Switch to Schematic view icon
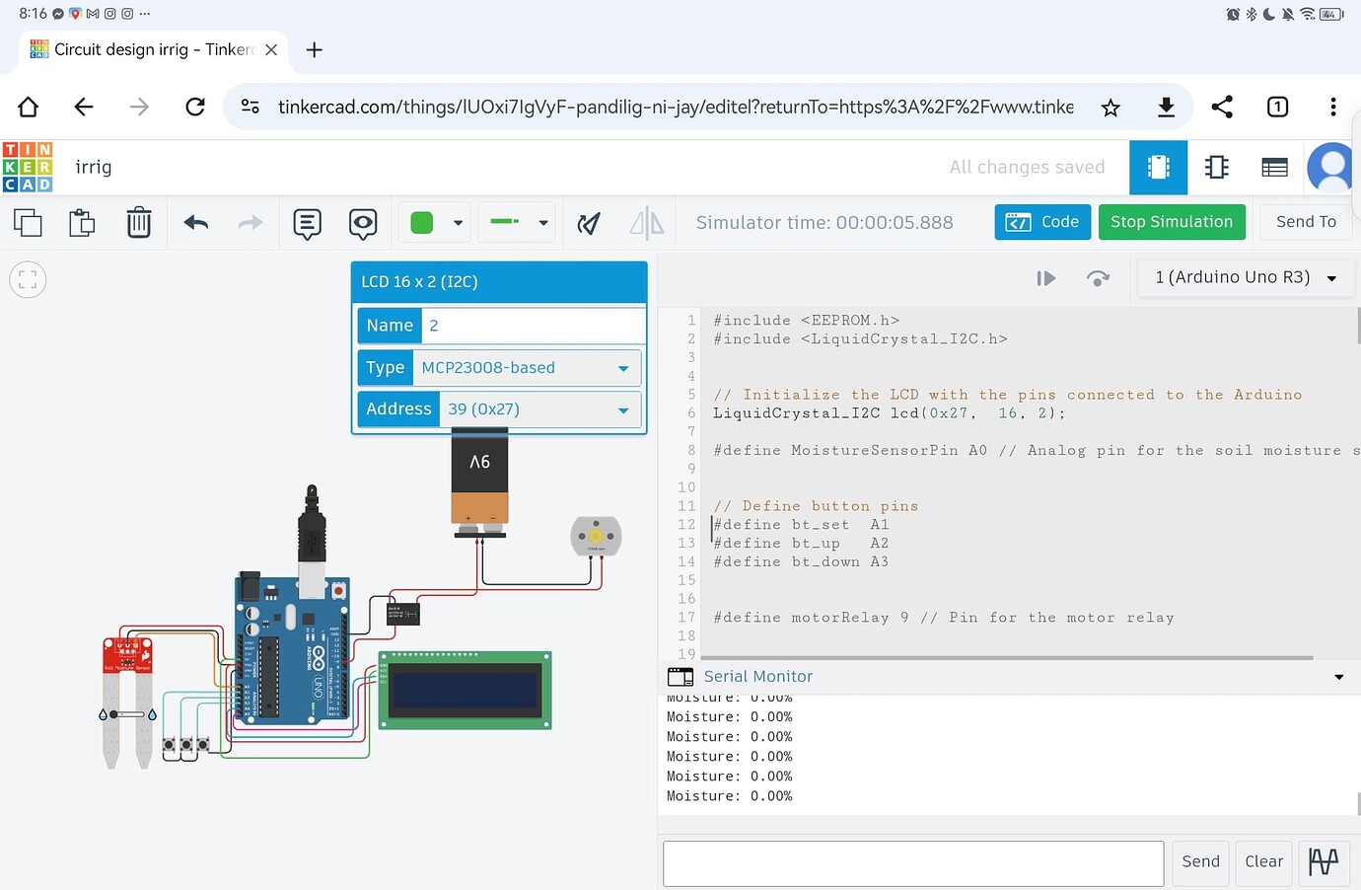1361x890 pixels. (1216, 168)
